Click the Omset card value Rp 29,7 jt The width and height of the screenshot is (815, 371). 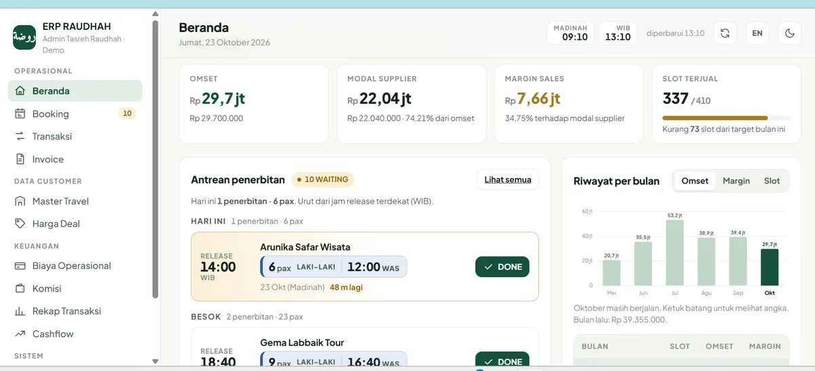pos(217,99)
